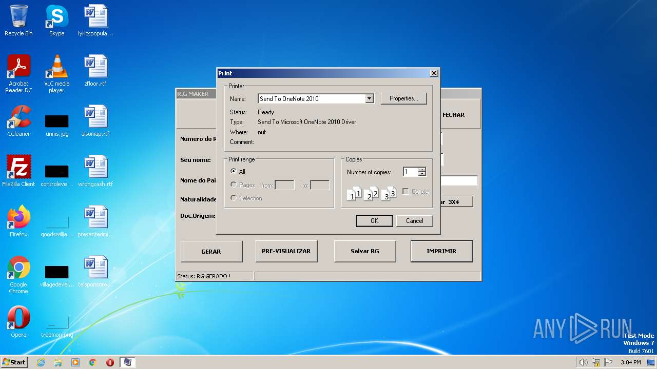Increase the number of copies
The image size is (657, 369).
[422, 170]
